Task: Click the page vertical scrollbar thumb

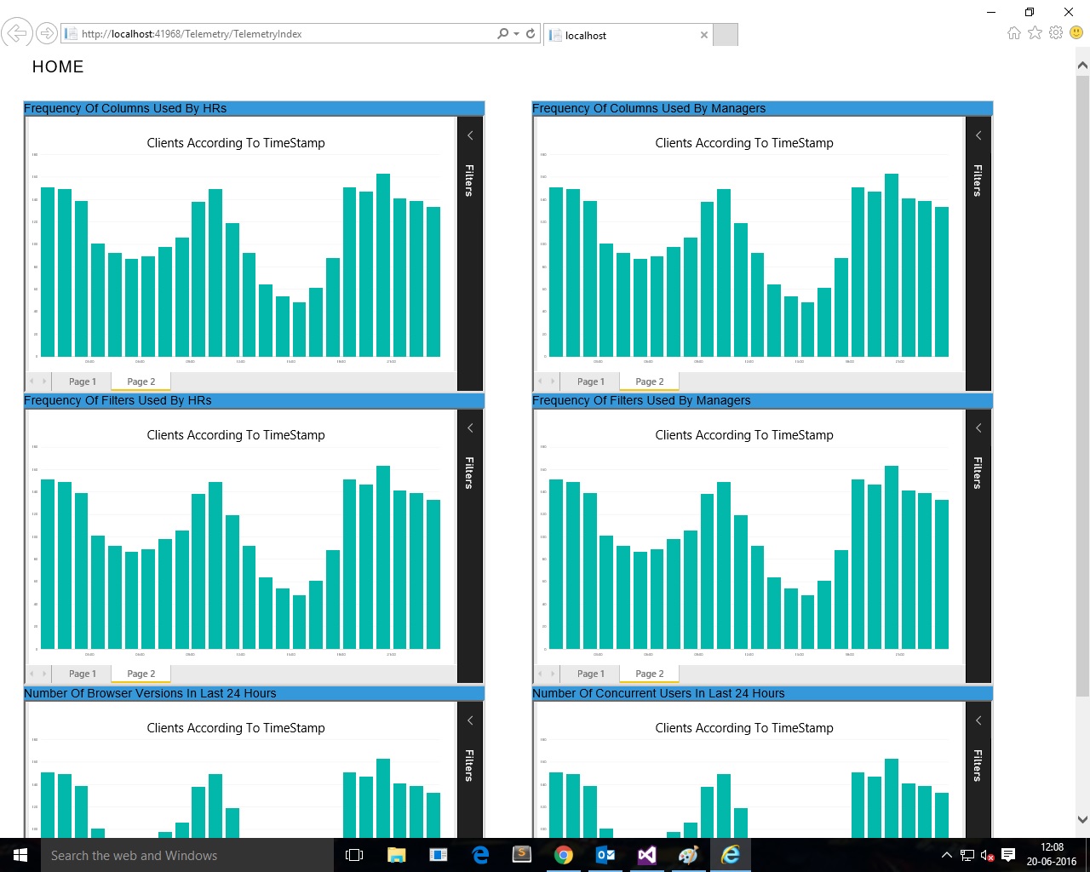Action: pos(1082,387)
